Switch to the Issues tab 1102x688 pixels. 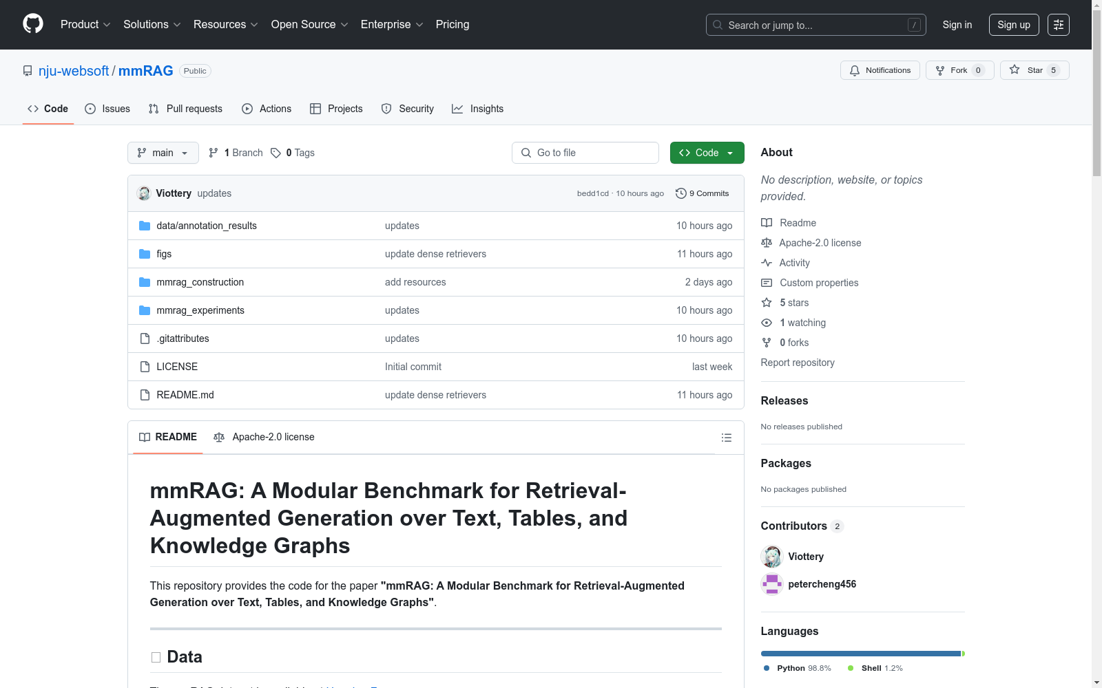click(107, 109)
